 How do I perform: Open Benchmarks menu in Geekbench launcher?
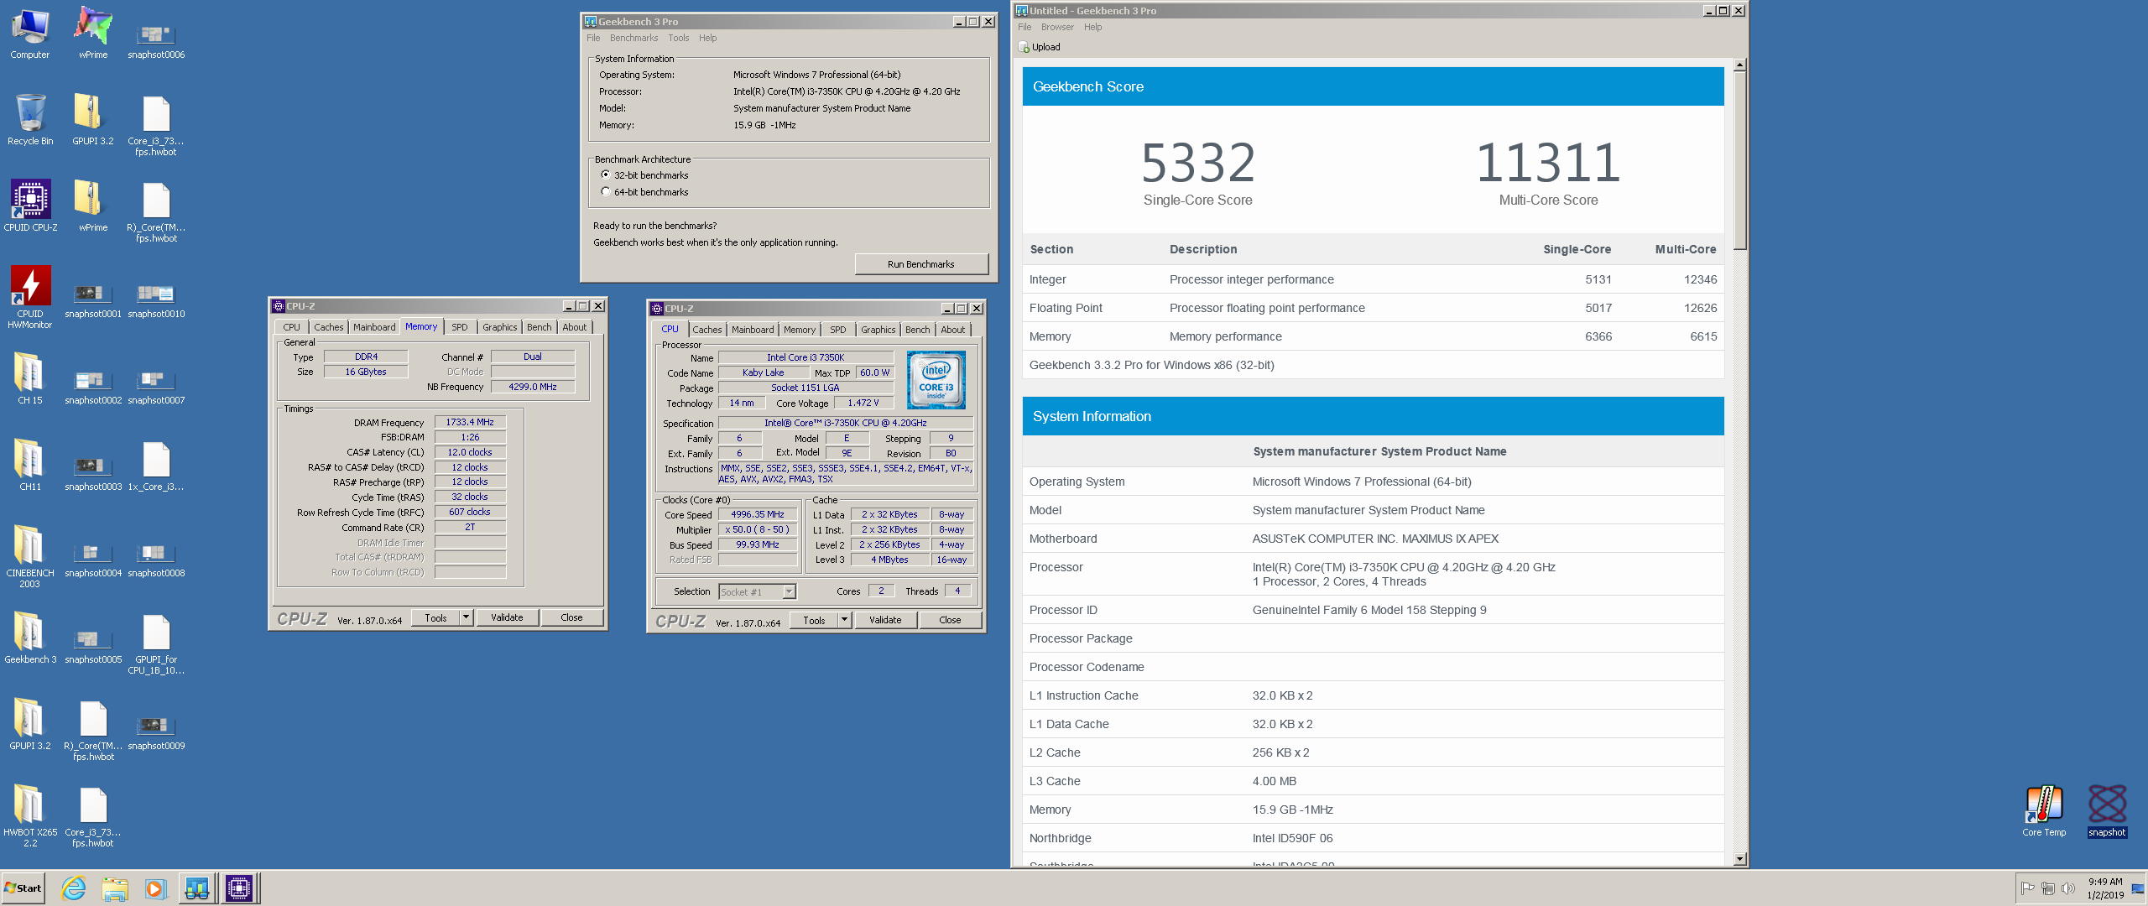[x=633, y=39]
